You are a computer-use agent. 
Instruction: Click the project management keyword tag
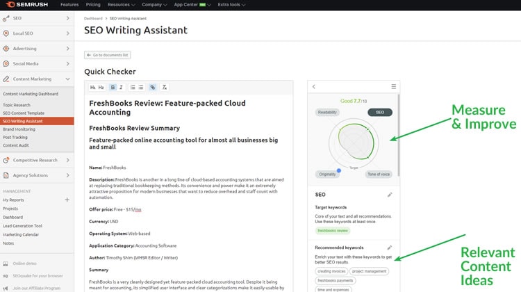pos(369,271)
